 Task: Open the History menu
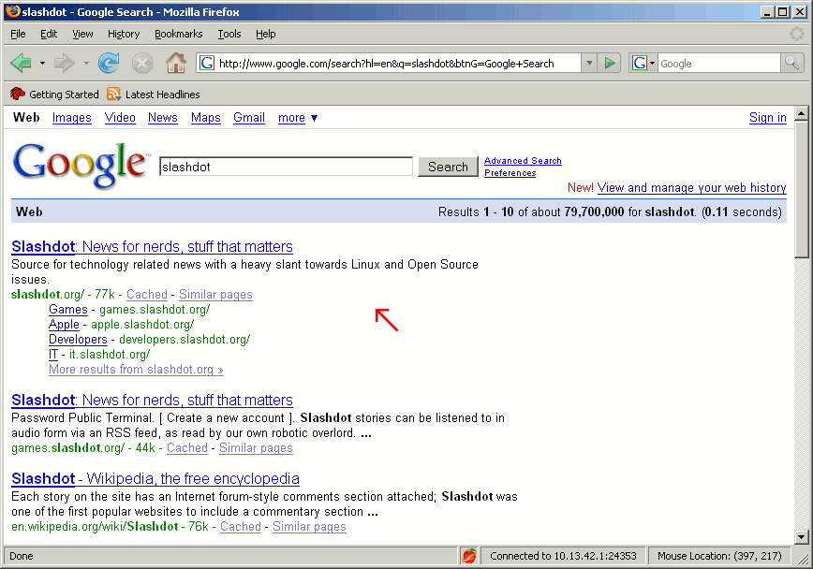pyautogui.click(x=124, y=34)
